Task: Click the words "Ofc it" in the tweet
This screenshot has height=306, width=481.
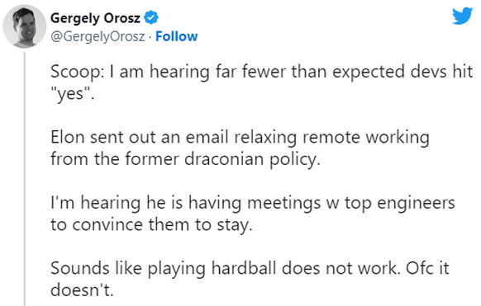Action: coord(427,268)
